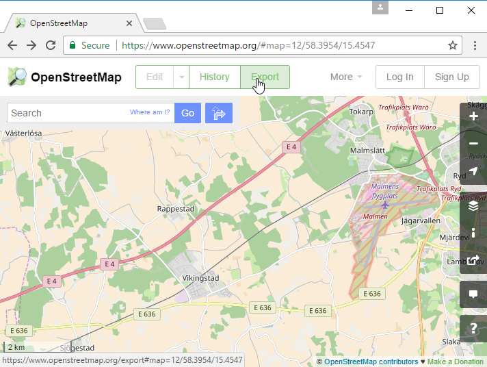
Task: Go back to previous page
Action: [x=12, y=45]
